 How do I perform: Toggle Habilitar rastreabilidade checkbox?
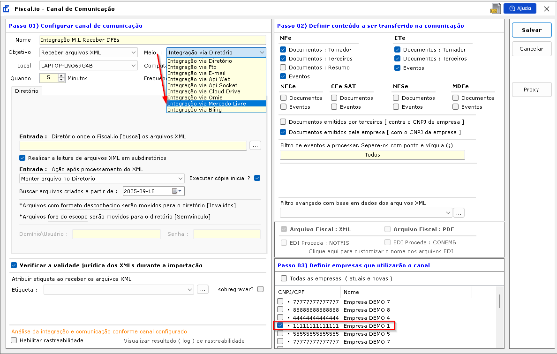click(x=14, y=340)
